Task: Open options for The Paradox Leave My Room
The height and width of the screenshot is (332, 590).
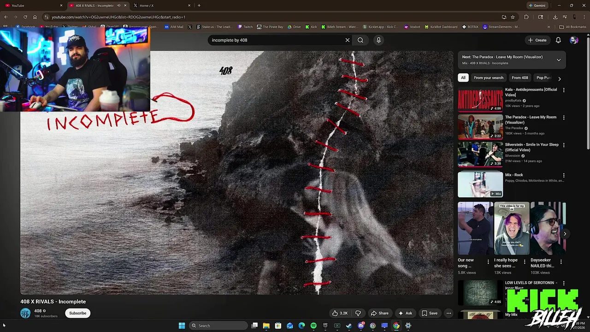Action: tap(563, 118)
